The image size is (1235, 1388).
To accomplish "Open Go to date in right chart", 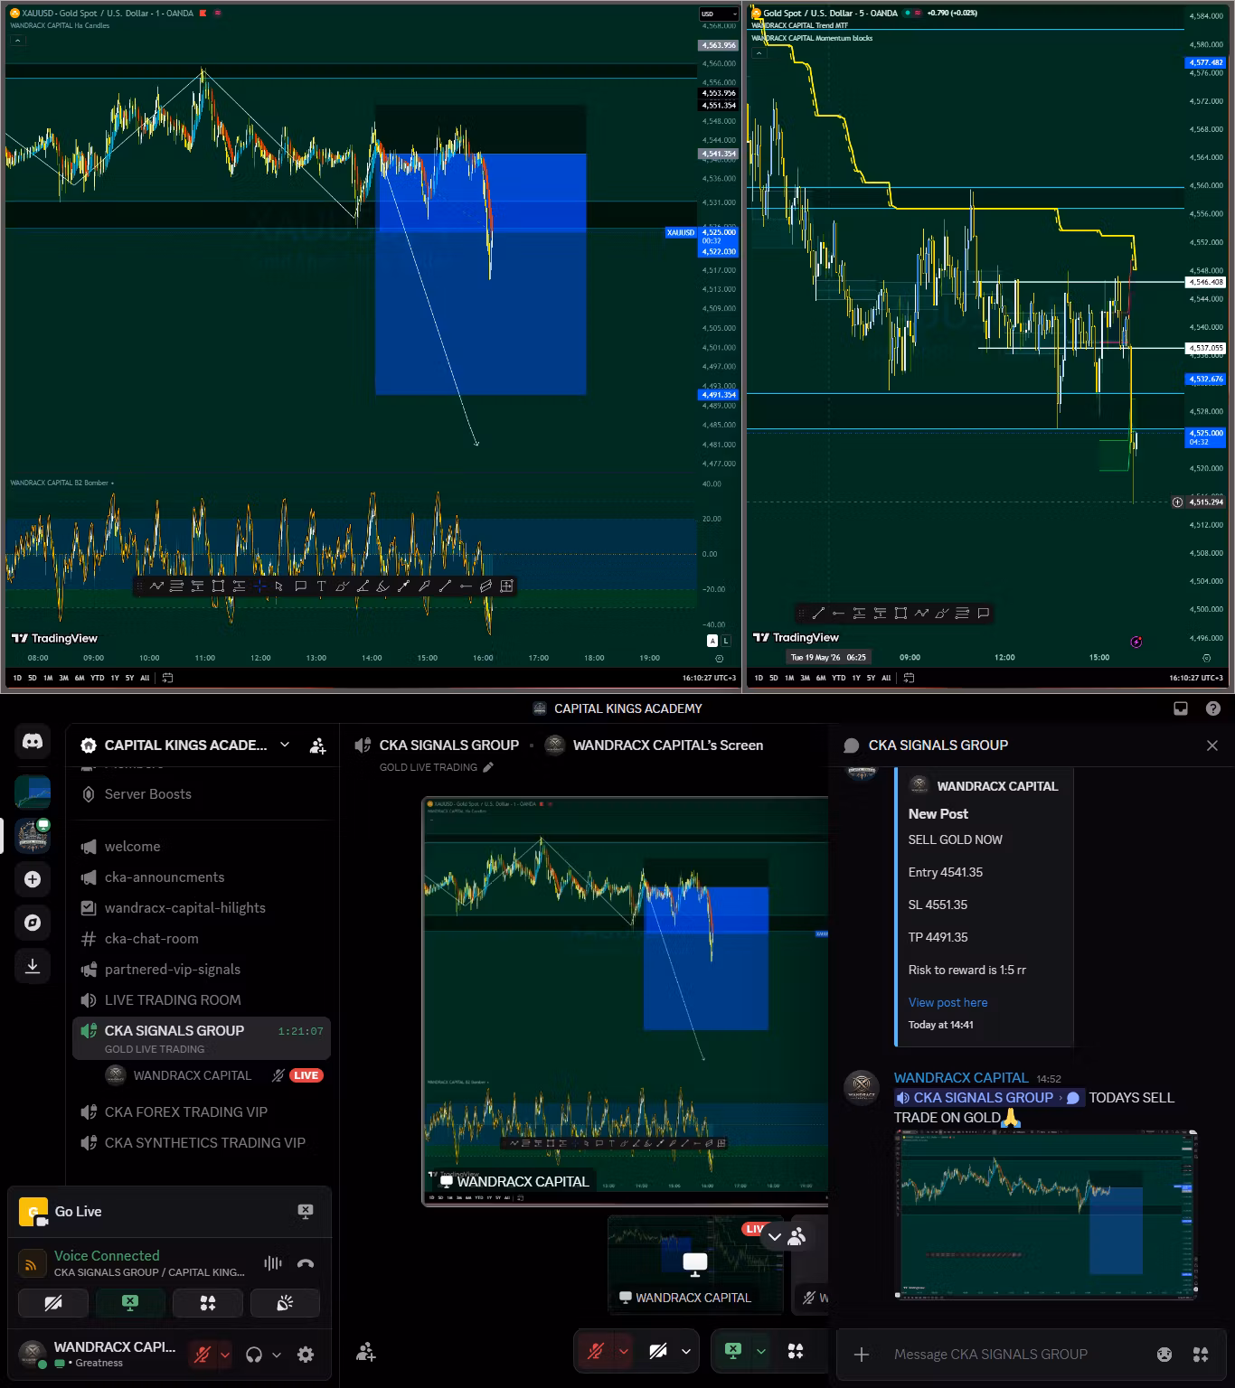I will [x=910, y=678].
